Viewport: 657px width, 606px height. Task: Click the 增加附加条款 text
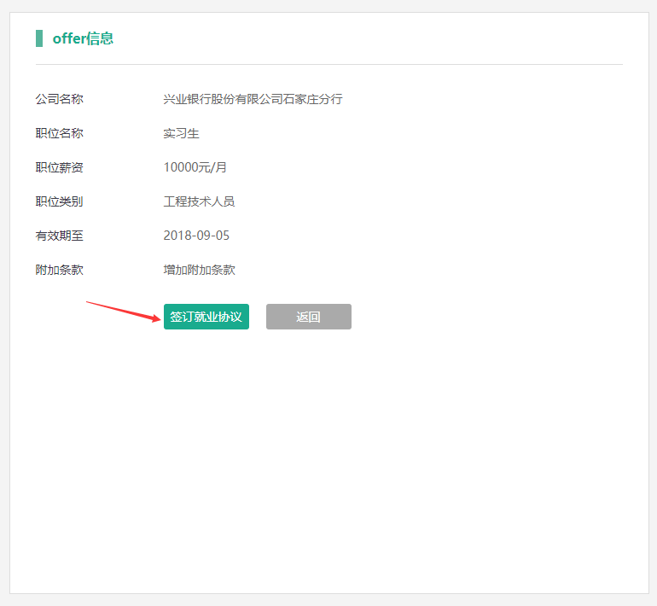click(199, 270)
